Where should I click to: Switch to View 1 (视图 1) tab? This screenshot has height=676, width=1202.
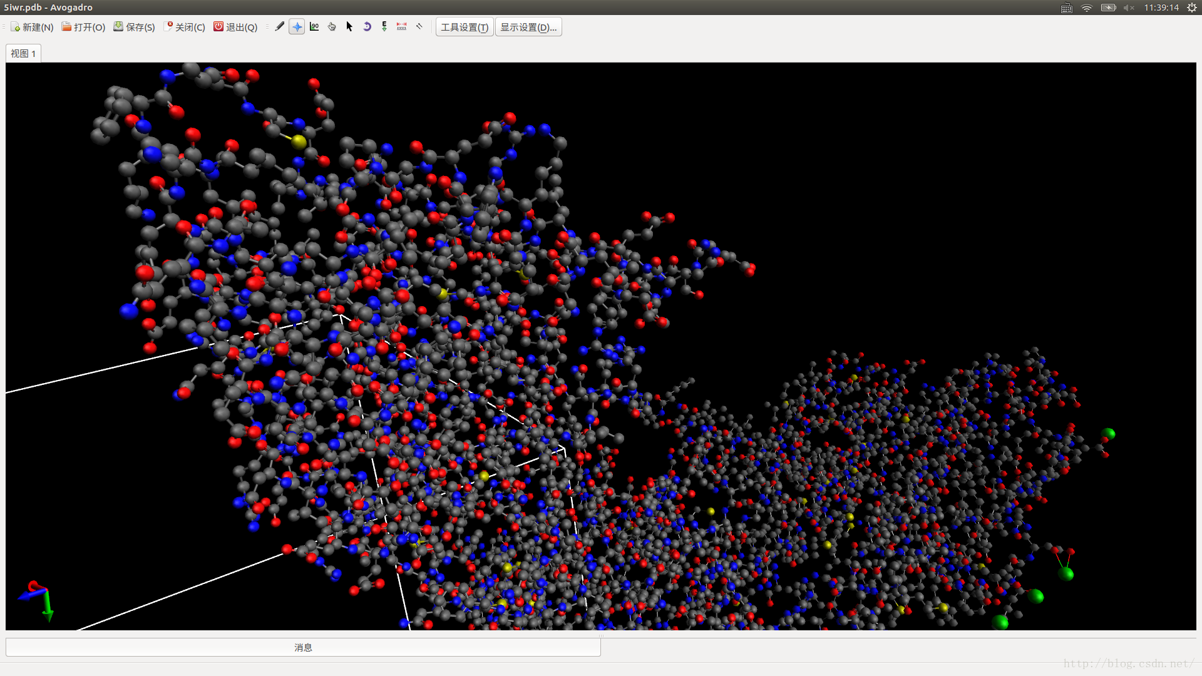(23, 54)
